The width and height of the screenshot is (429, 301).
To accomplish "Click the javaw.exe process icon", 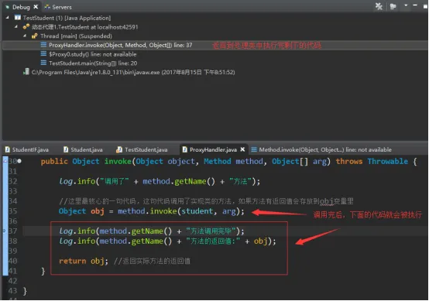I will (26, 72).
